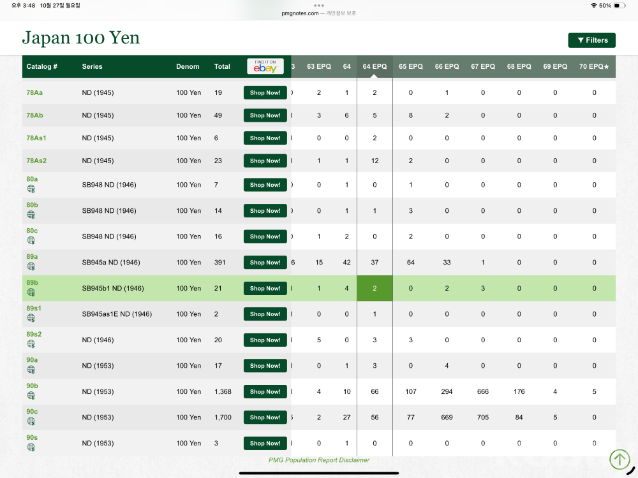
Task: Open catalog number 89b link
Action: [x=32, y=282]
